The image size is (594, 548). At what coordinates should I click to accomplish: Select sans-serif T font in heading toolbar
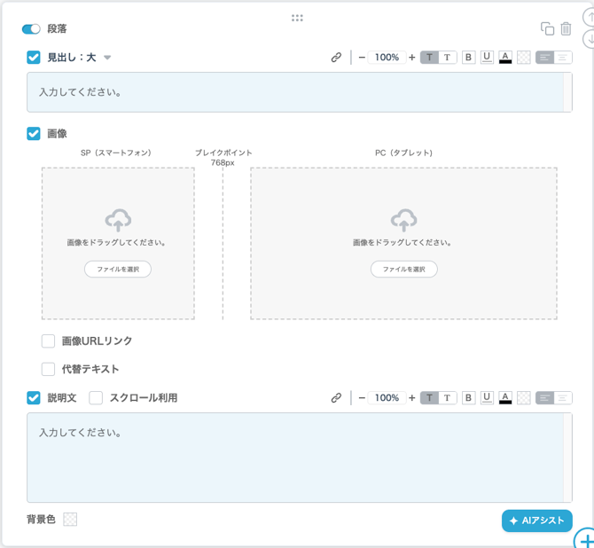click(429, 58)
